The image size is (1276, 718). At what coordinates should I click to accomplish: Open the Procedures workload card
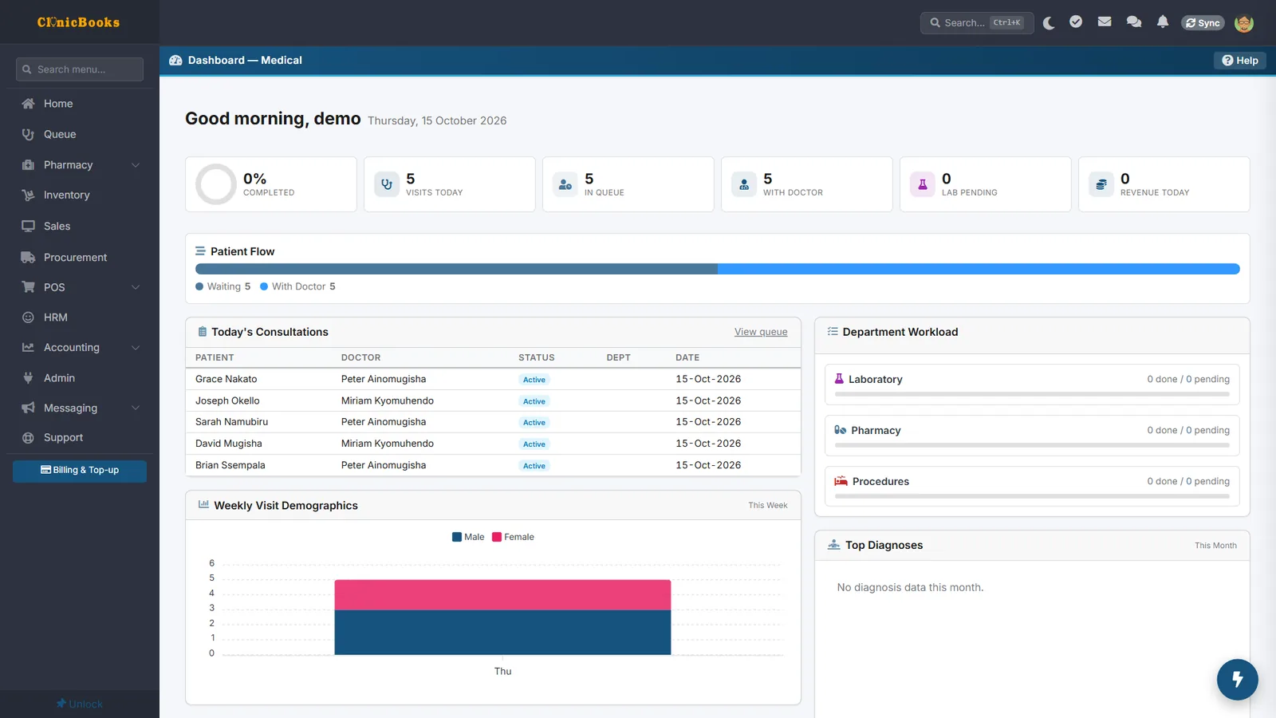[1032, 486]
